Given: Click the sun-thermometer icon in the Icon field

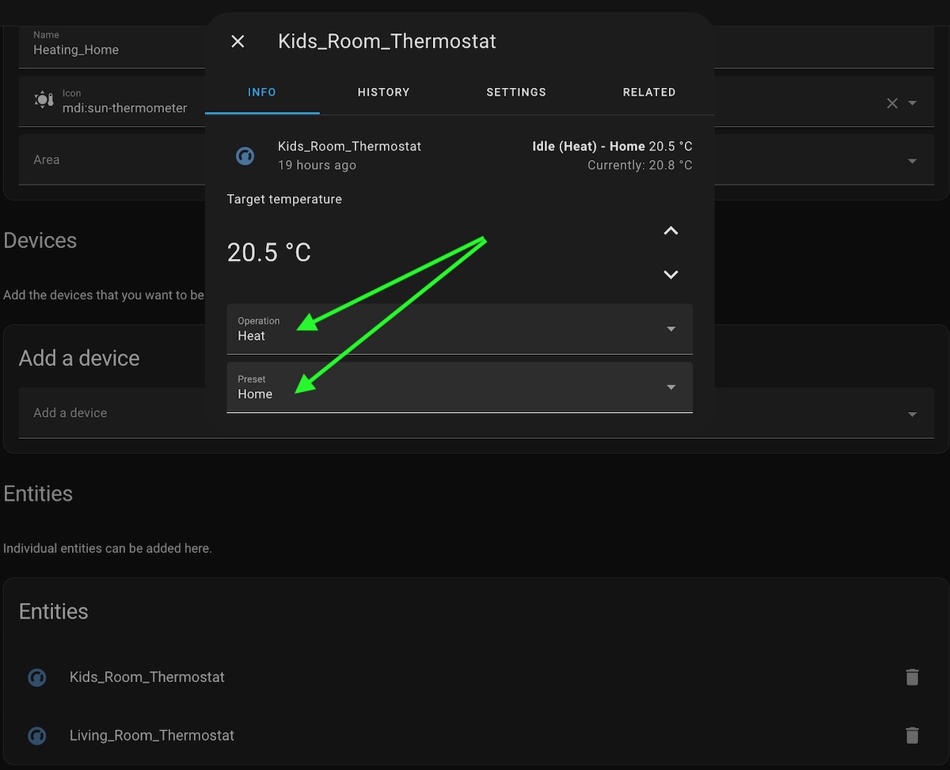Looking at the screenshot, I should pyautogui.click(x=44, y=101).
